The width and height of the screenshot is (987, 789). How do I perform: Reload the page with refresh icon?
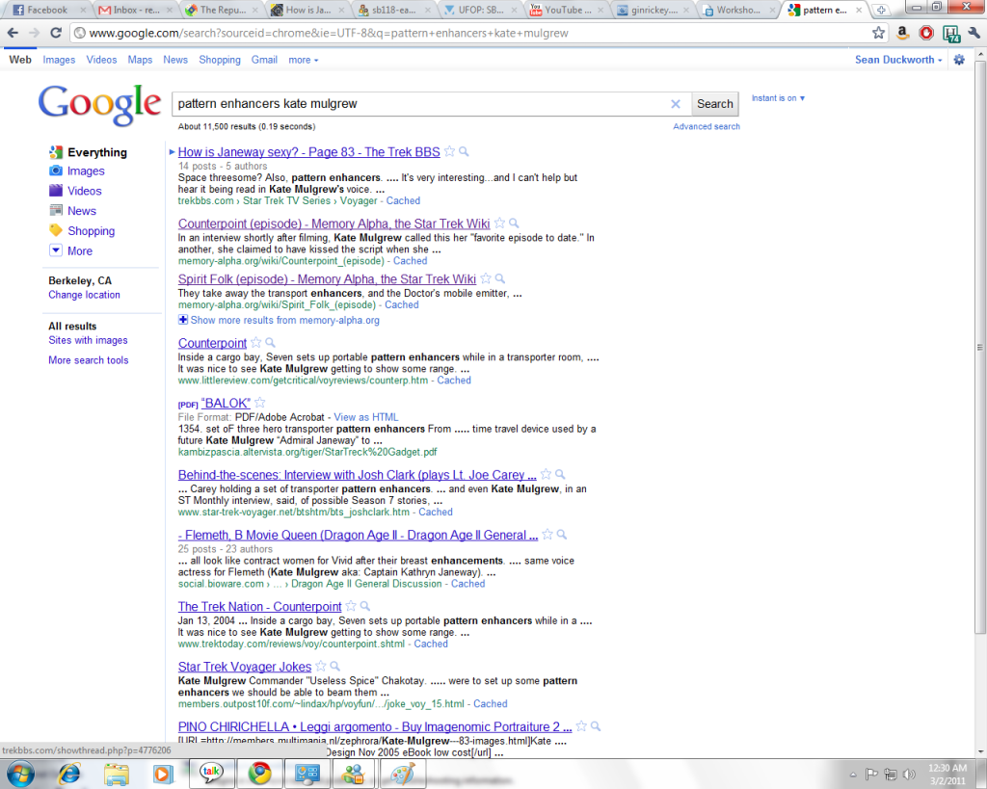(56, 33)
